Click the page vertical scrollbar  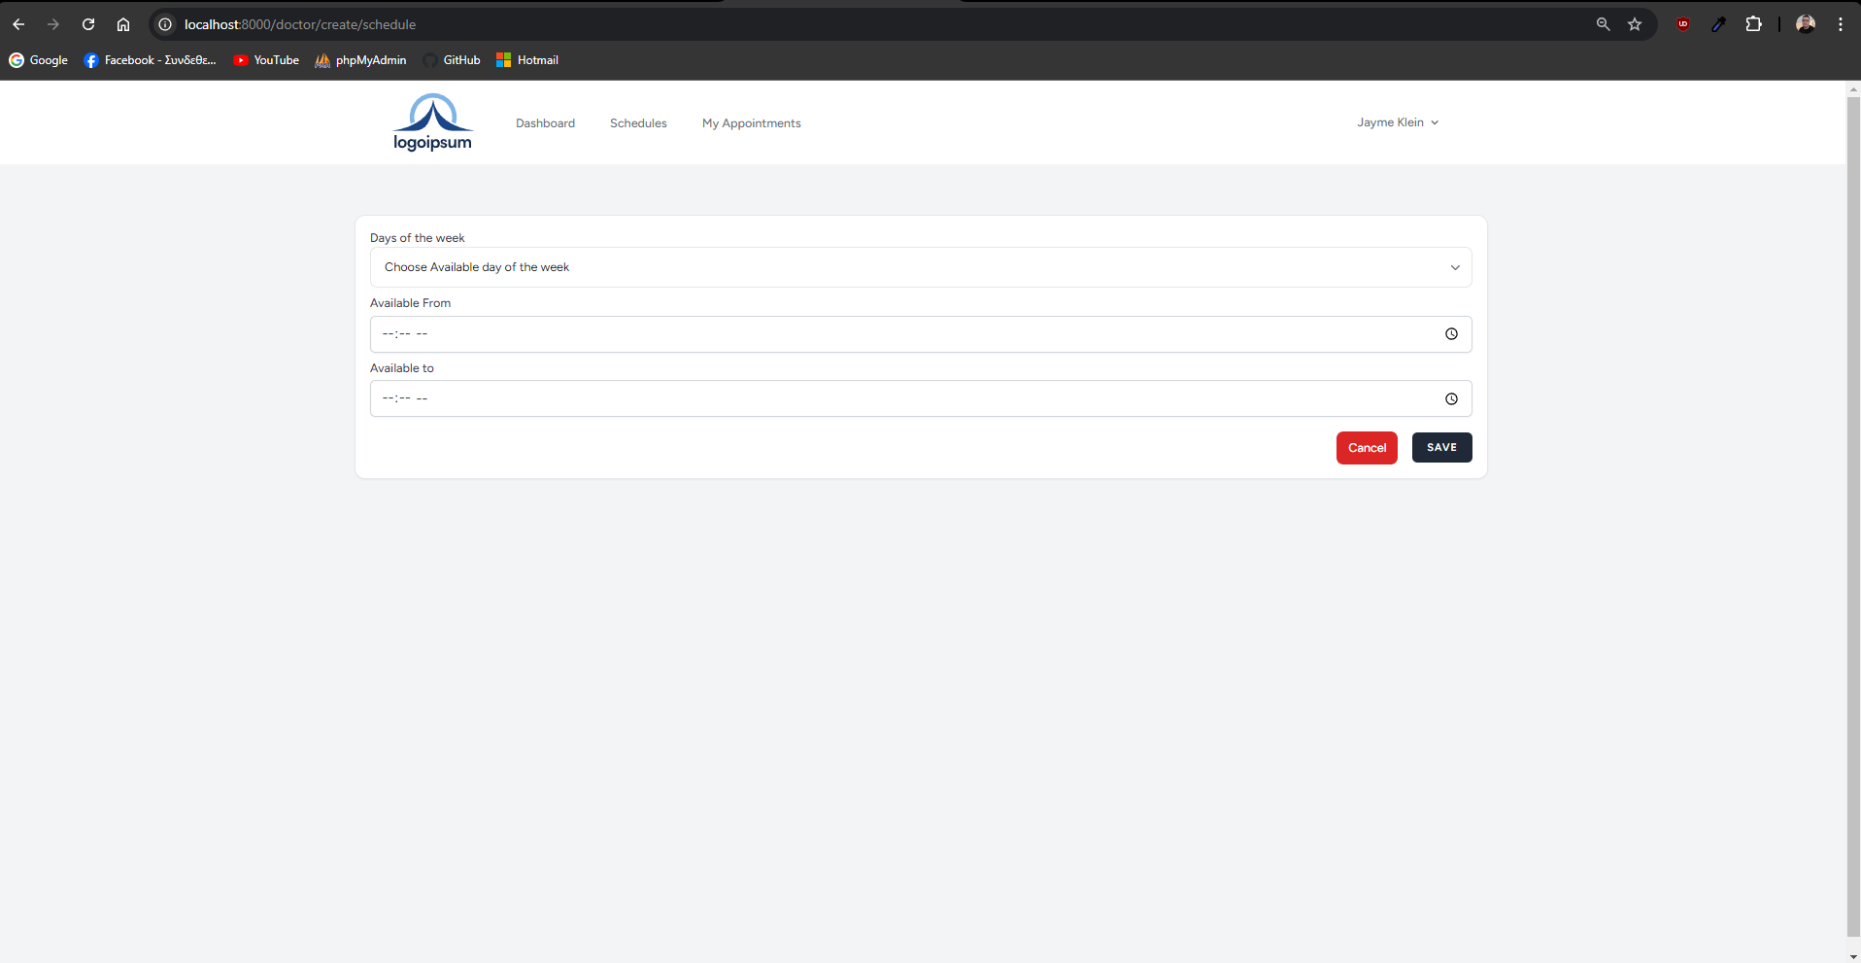(x=1853, y=515)
